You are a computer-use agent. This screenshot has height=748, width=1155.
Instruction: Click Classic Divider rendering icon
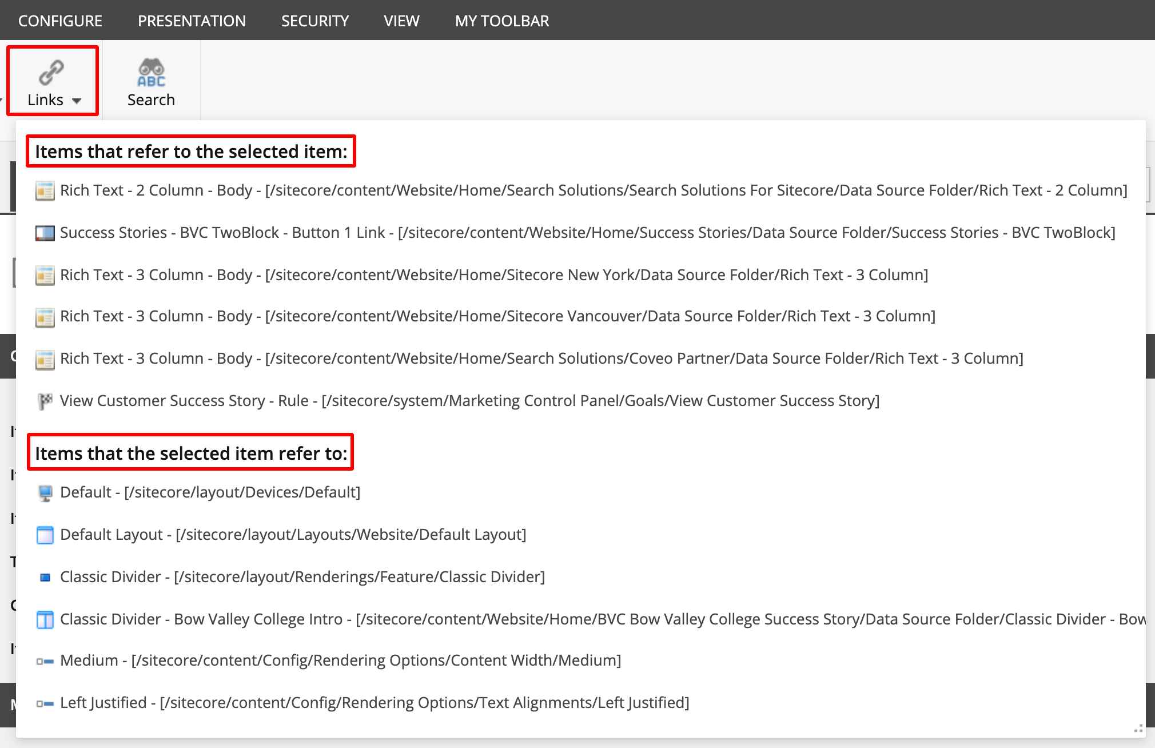[45, 578]
